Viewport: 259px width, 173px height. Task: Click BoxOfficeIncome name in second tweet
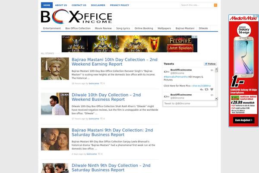(x=181, y=95)
